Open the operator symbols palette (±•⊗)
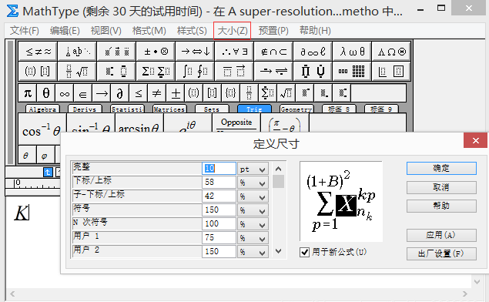The image size is (489, 302). tap(156, 51)
